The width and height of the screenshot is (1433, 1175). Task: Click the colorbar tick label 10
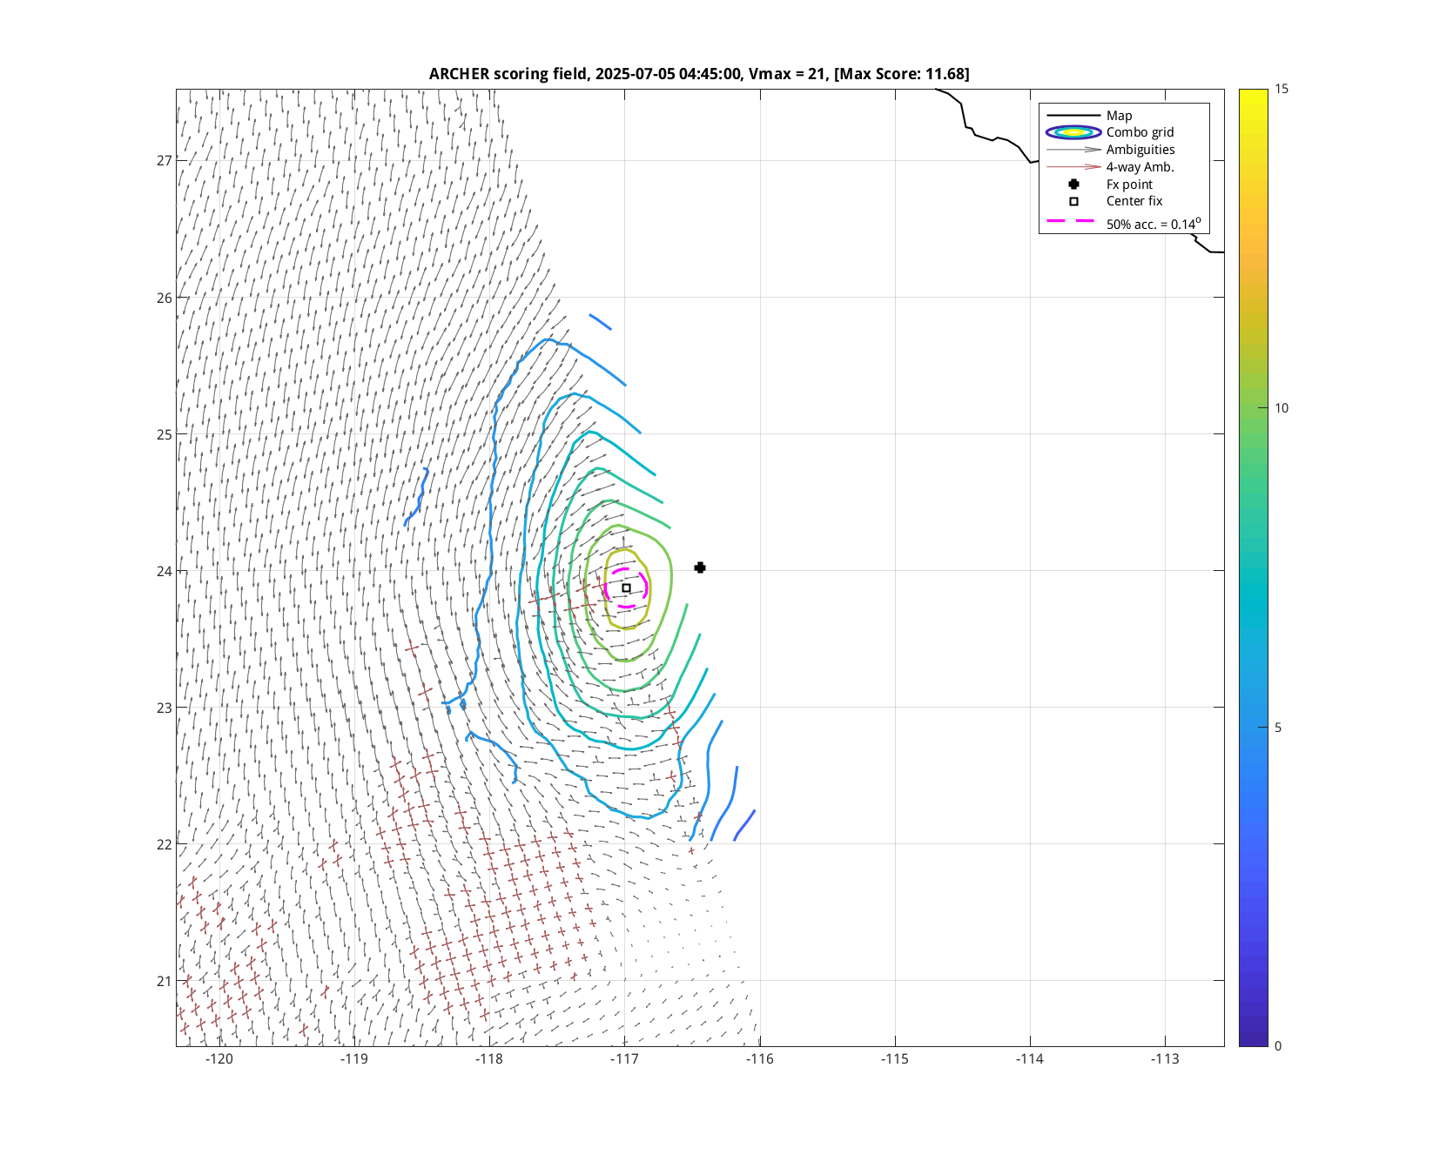[1282, 408]
